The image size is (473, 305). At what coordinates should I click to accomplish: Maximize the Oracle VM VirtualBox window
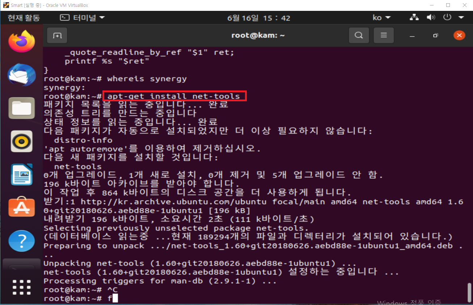pyautogui.click(x=448, y=5)
